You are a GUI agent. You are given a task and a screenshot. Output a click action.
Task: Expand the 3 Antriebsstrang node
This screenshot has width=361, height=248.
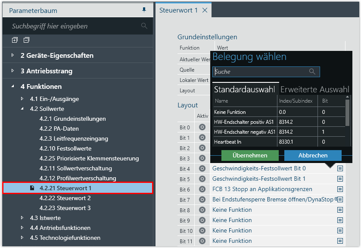13,71
